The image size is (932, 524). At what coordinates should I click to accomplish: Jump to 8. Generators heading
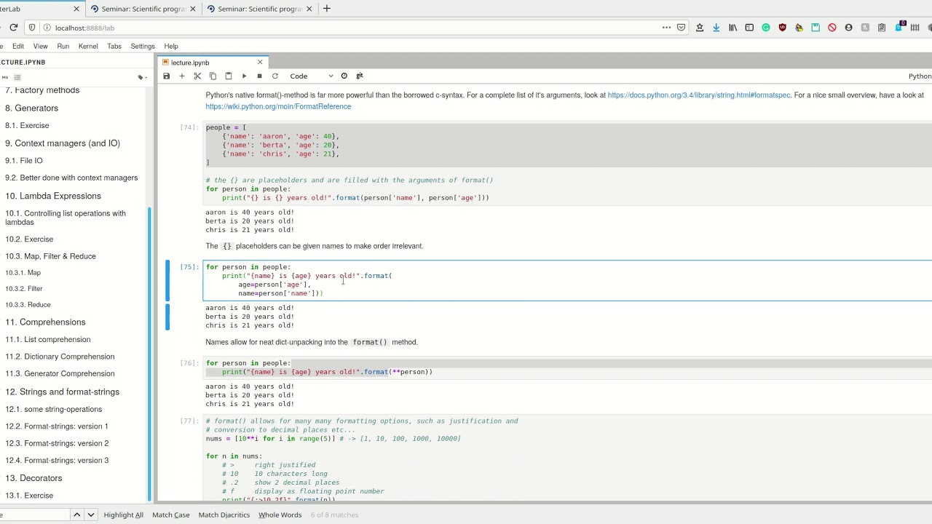pos(31,108)
